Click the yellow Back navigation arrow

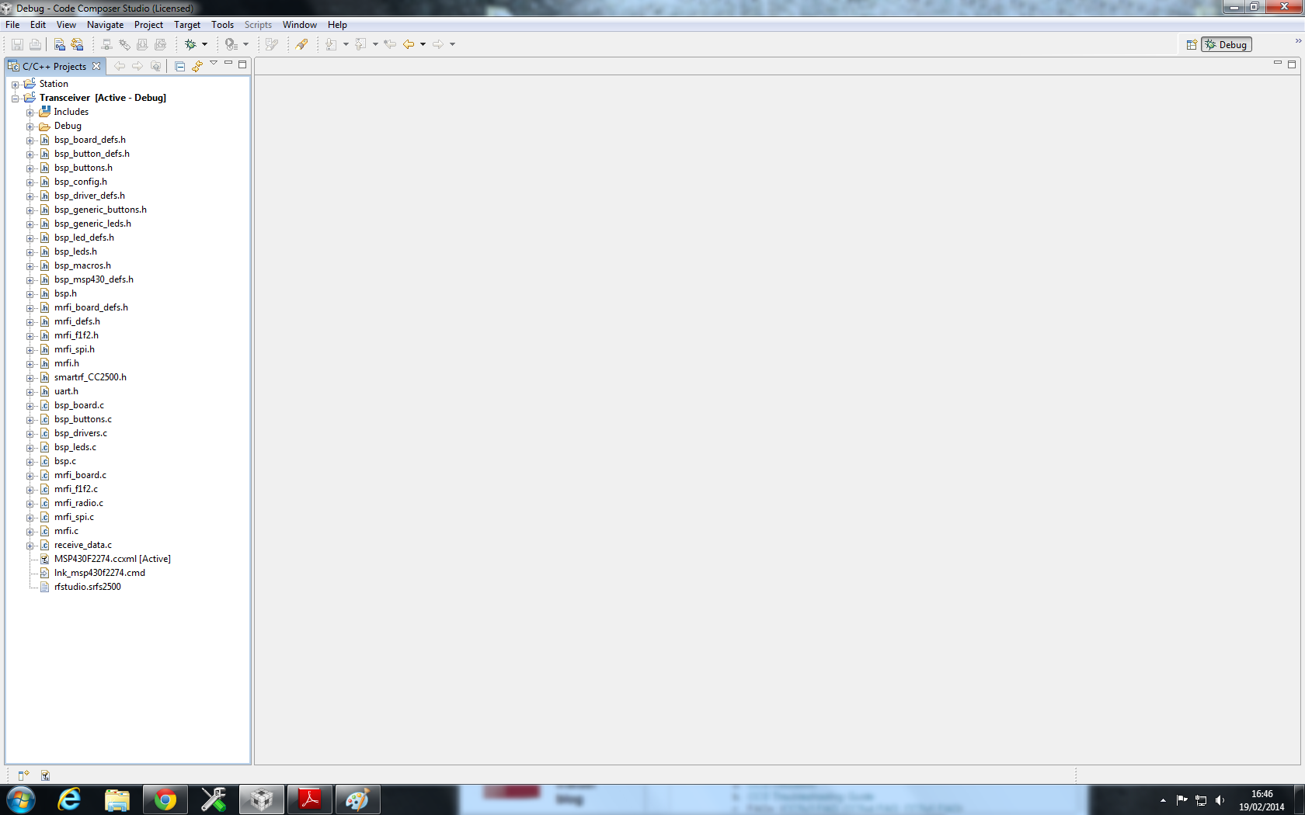[x=409, y=44]
